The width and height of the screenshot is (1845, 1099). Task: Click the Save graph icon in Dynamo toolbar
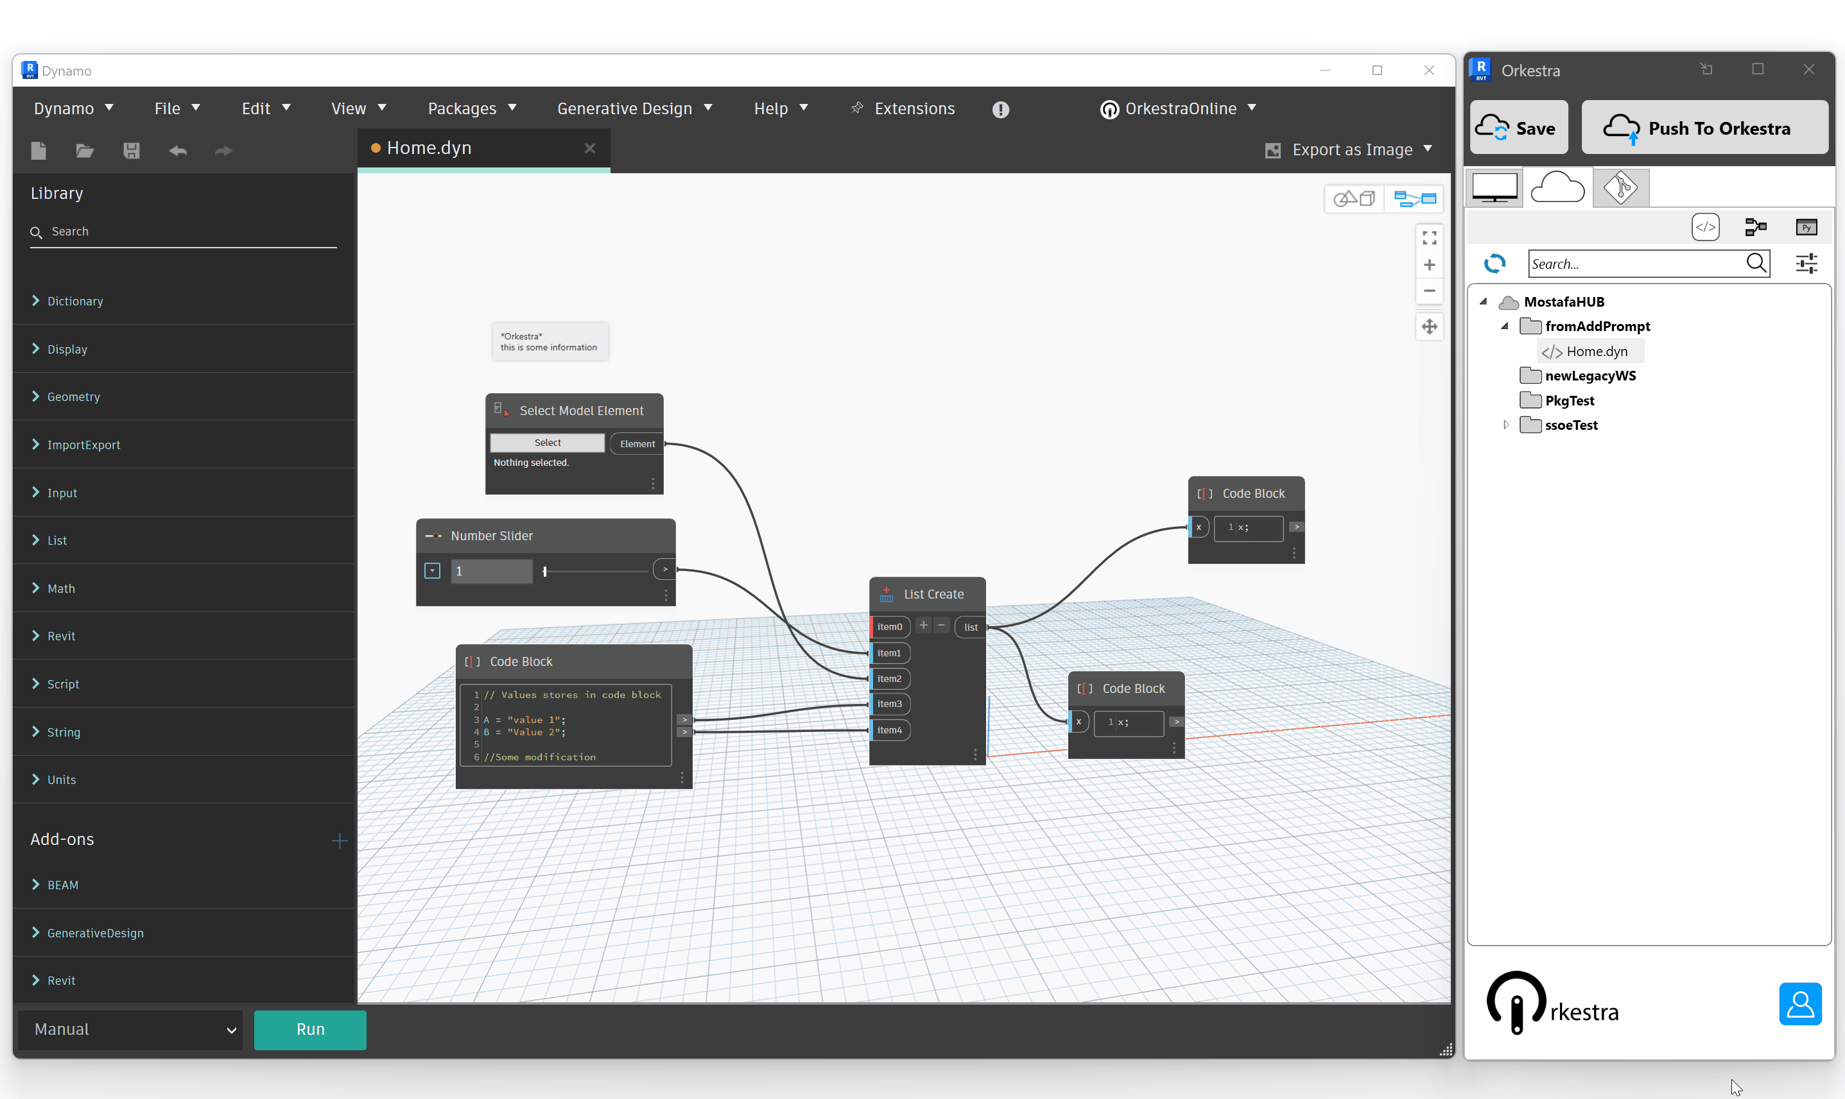point(132,150)
